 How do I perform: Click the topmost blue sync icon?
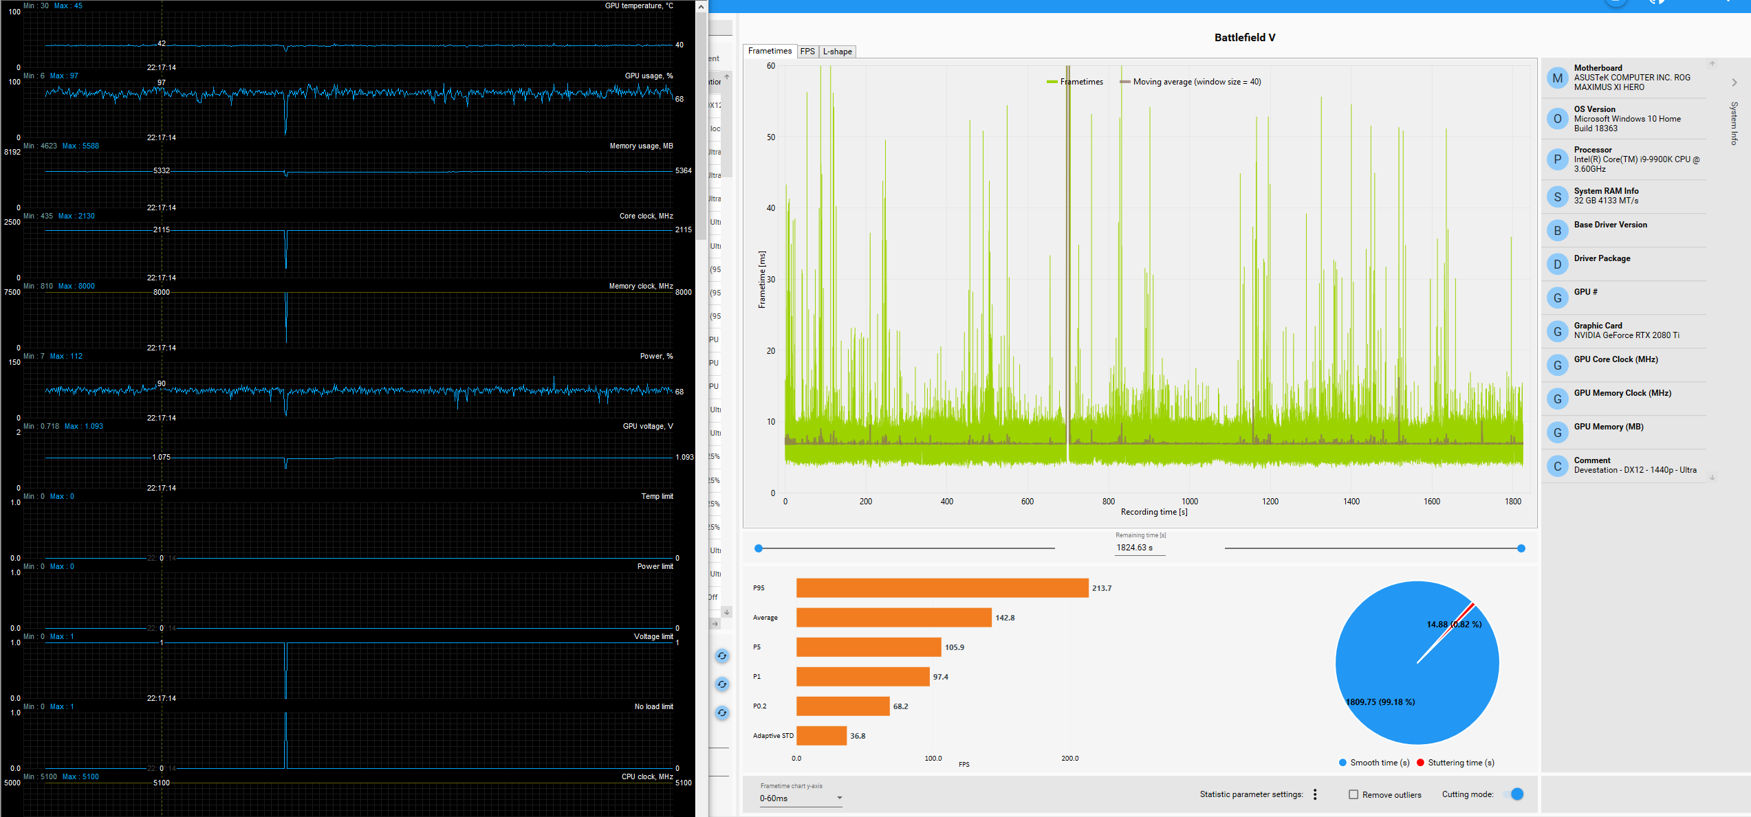(722, 656)
